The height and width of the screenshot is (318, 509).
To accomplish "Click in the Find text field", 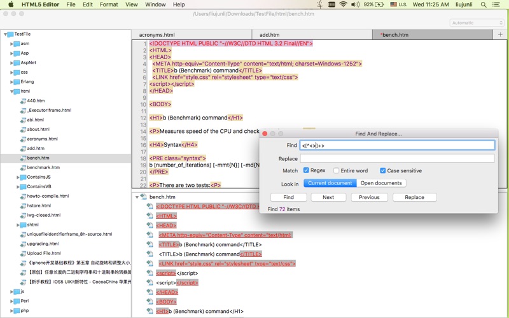I will pos(397,146).
